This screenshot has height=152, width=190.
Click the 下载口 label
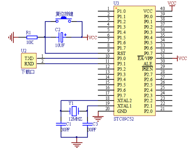pos(28,72)
